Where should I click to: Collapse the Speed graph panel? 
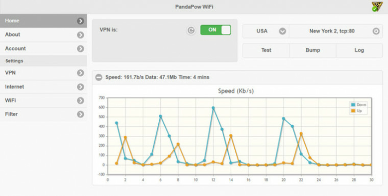pyautogui.click(x=99, y=77)
